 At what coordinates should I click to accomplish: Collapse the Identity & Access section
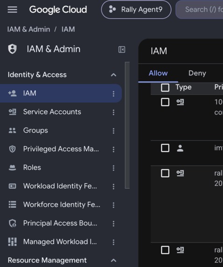click(x=113, y=75)
